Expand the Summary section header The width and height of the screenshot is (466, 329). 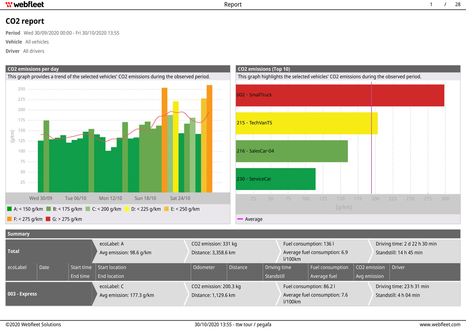[19, 234]
